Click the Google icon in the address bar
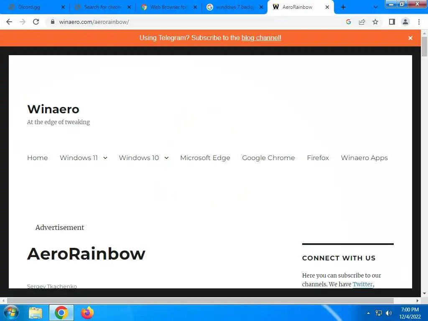 coord(348,22)
